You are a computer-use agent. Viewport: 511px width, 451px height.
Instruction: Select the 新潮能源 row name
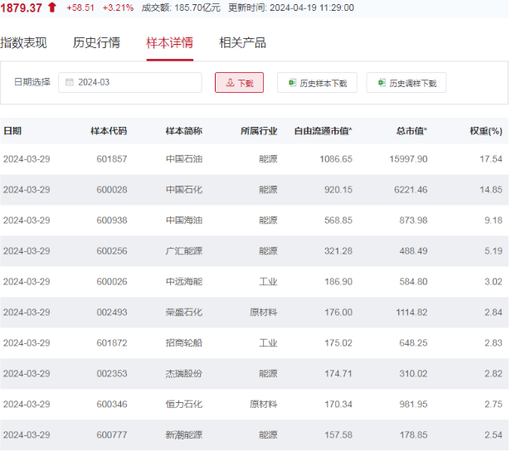pos(183,435)
